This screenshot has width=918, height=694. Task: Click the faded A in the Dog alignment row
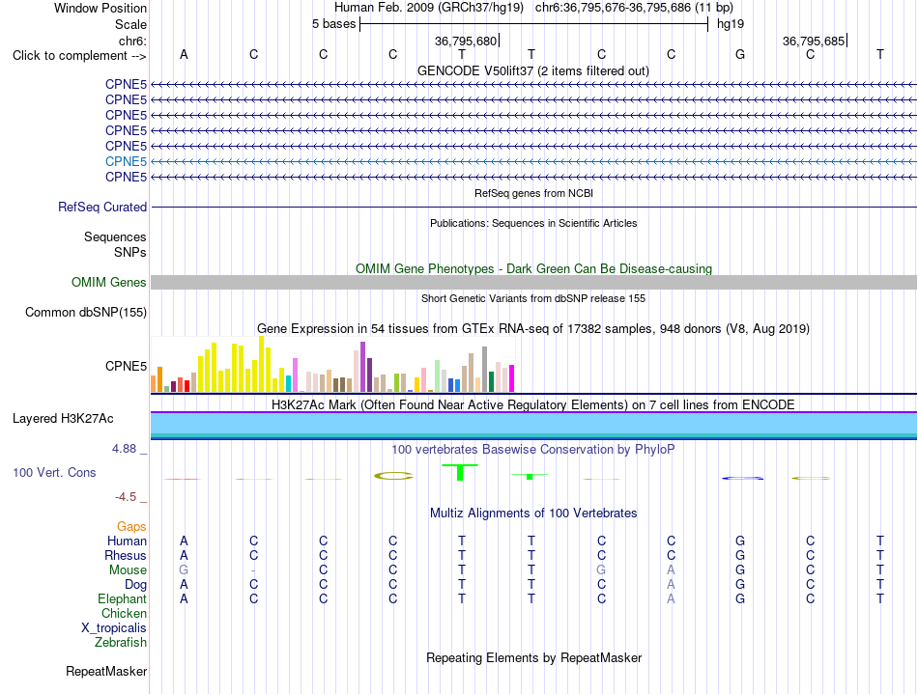(671, 584)
